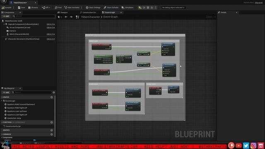Select 1MainCharacter (Self) component
Viewport: 265px width, 149px height.
[x=13, y=21]
